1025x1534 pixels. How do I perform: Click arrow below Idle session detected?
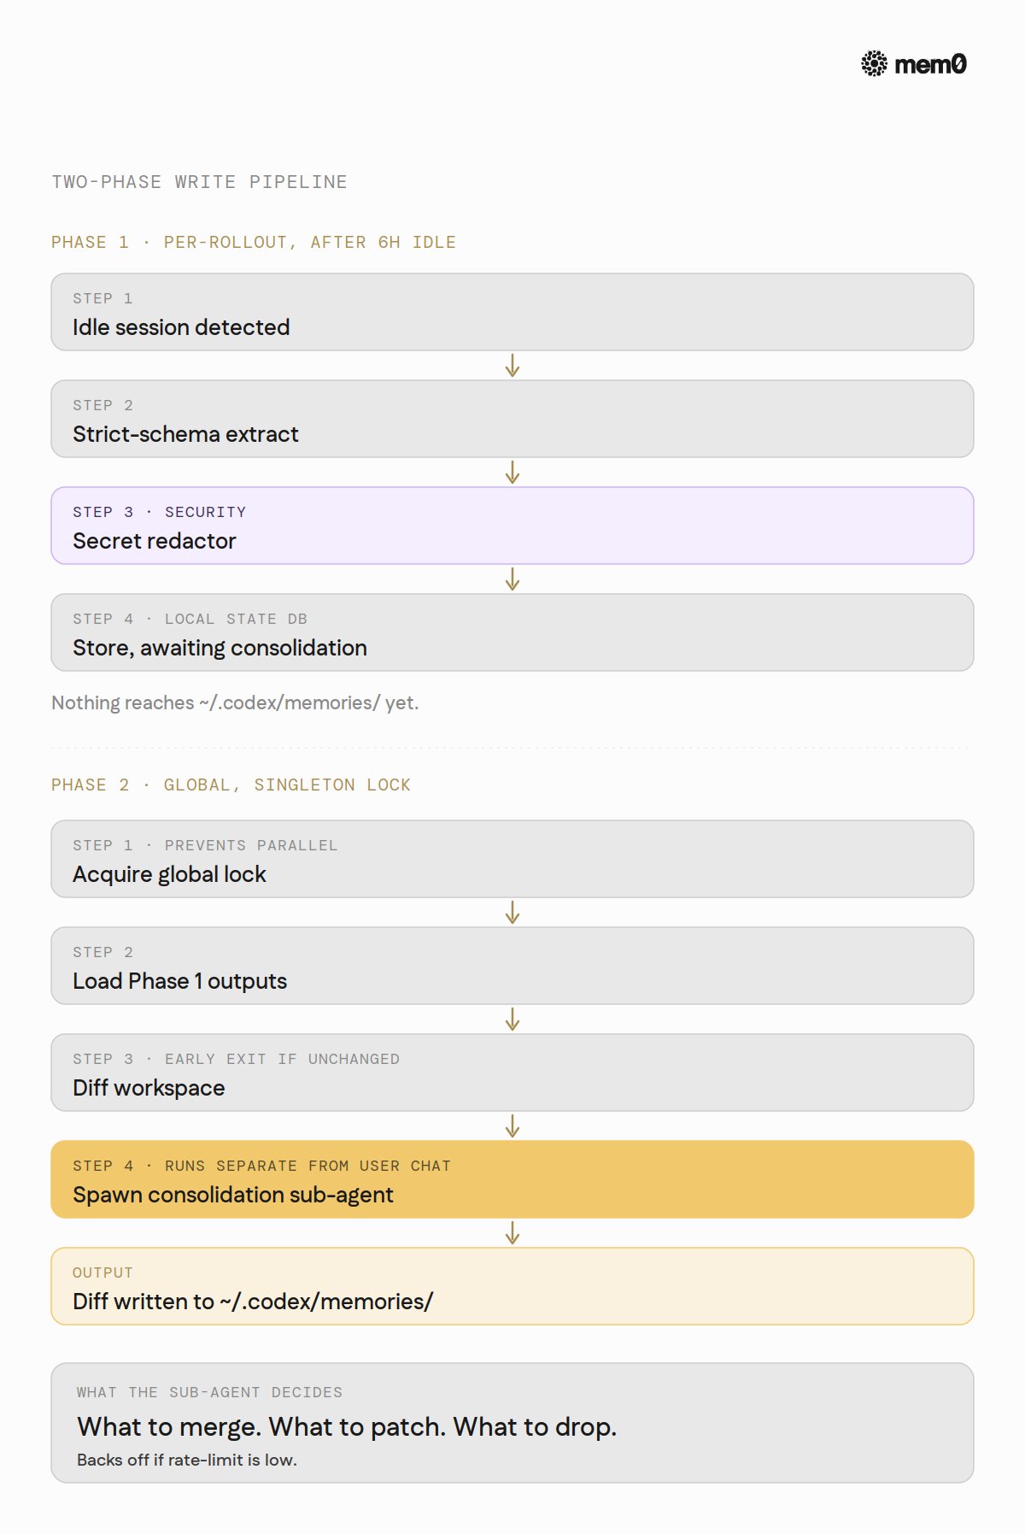tap(512, 366)
